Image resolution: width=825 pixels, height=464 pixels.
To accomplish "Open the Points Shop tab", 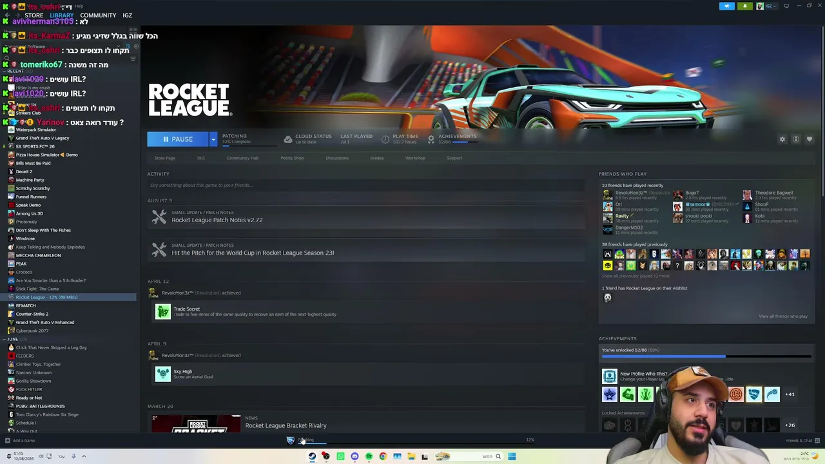I will click(x=292, y=158).
